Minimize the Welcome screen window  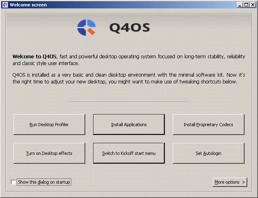[x=240, y=5]
